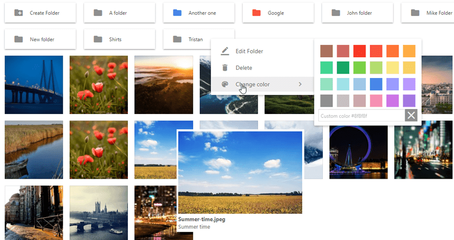Viewport: 454px width, 240px height.
Task: Open the John folder
Action: point(359,13)
